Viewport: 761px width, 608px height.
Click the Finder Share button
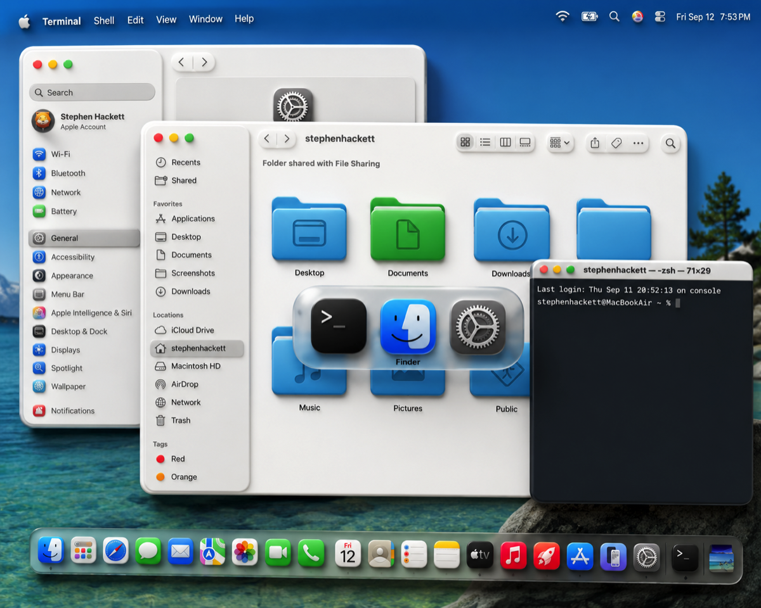click(595, 143)
